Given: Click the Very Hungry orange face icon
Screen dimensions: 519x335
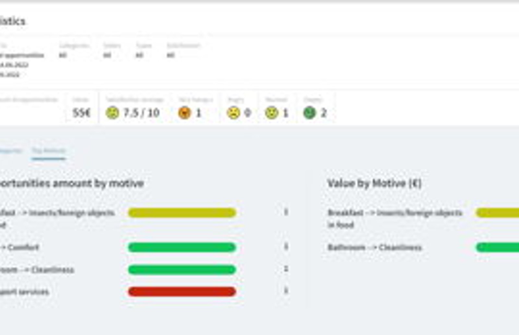Looking at the screenshot, I should coord(185,113).
